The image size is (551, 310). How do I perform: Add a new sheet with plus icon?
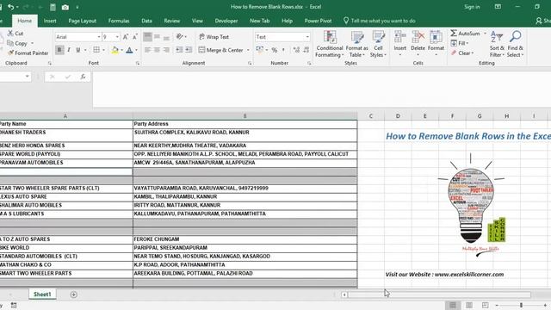pyautogui.click(x=73, y=294)
